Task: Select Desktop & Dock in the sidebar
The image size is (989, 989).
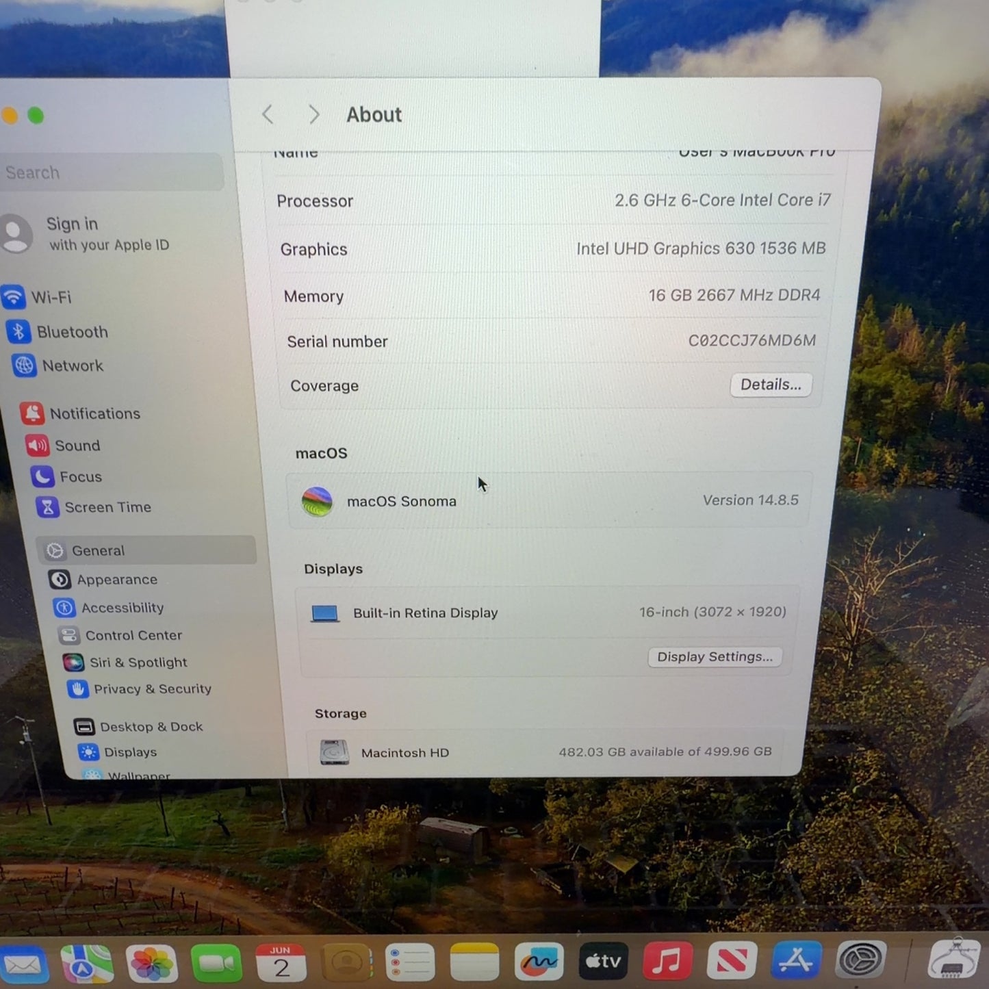Action: click(x=138, y=726)
